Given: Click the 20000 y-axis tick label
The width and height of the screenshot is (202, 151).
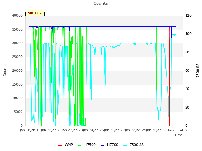Looking at the screenshot, I should 17,70.
